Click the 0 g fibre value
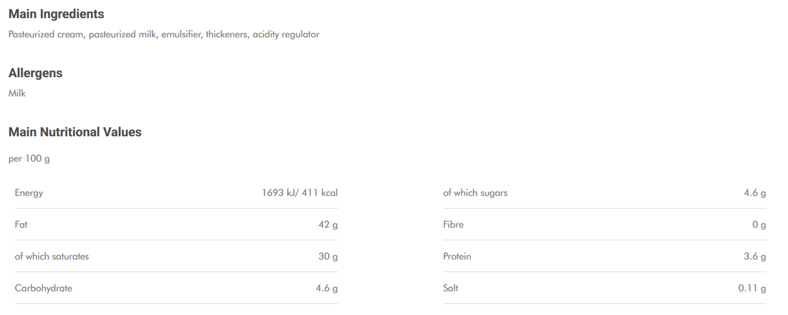Viewport: 788px width, 315px height. [759, 225]
